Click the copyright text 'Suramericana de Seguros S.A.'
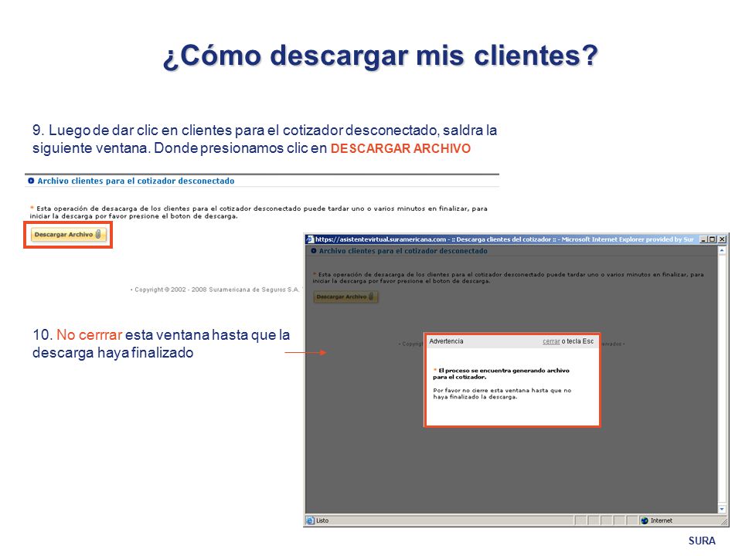 point(254,290)
